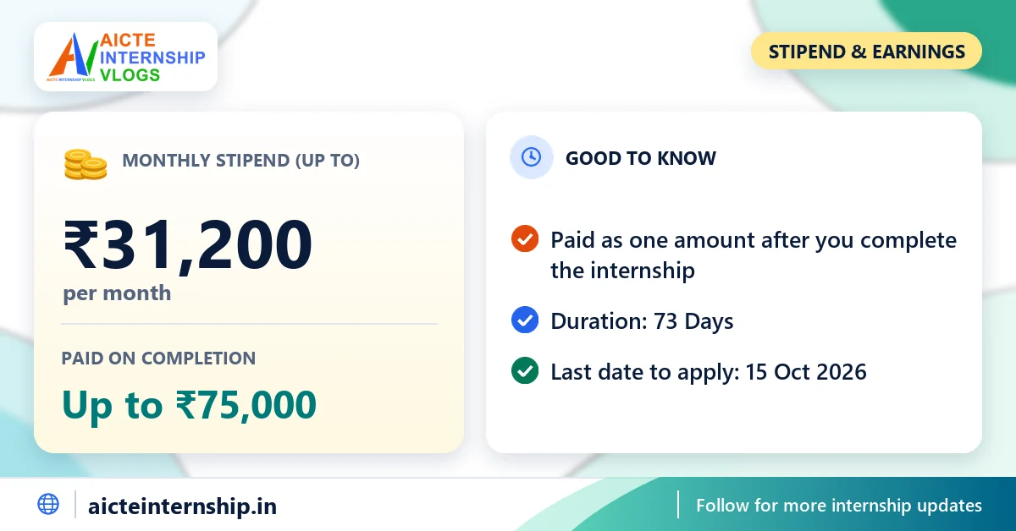The height and width of the screenshot is (531, 1016).
Task: Click the AICTE Internship Vlogs logo
Action: [125, 57]
